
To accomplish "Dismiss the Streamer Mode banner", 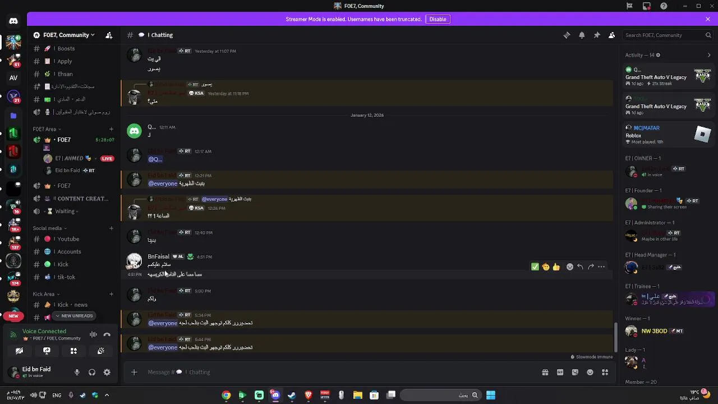I will (x=708, y=19).
